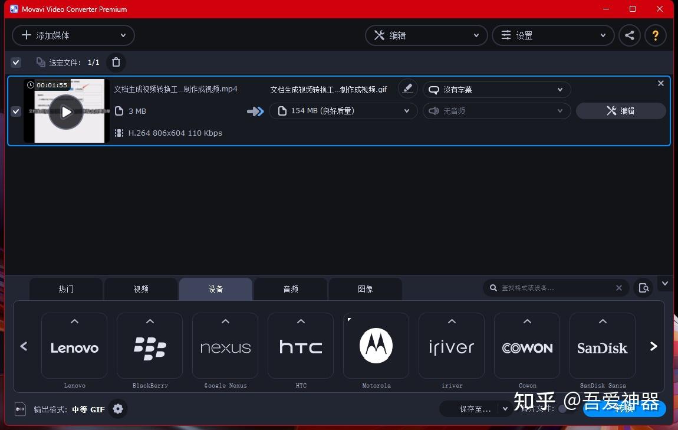Open the help question mark icon
678x430 pixels.
pyautogui.click(x=656, y=35)
